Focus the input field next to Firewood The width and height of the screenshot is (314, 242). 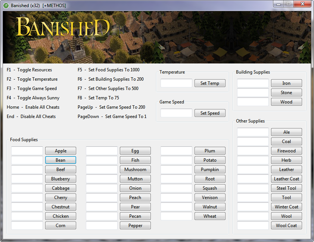253,151
